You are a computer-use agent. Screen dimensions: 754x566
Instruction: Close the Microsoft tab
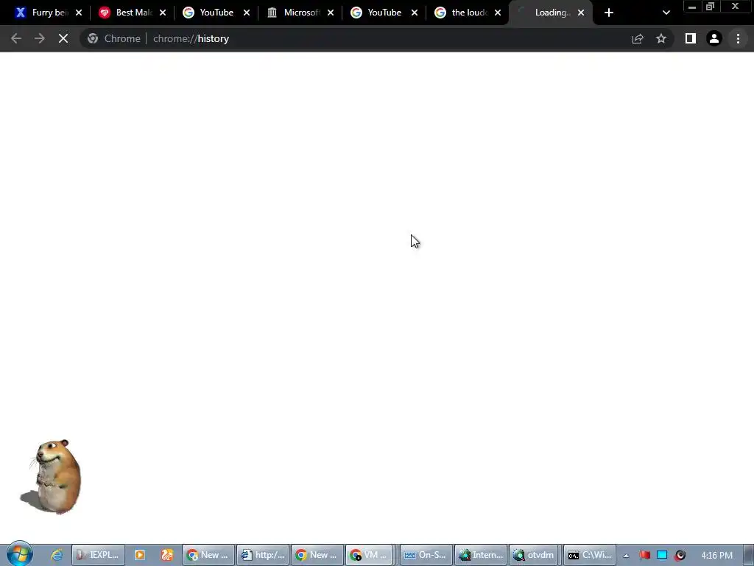point(331,13)
